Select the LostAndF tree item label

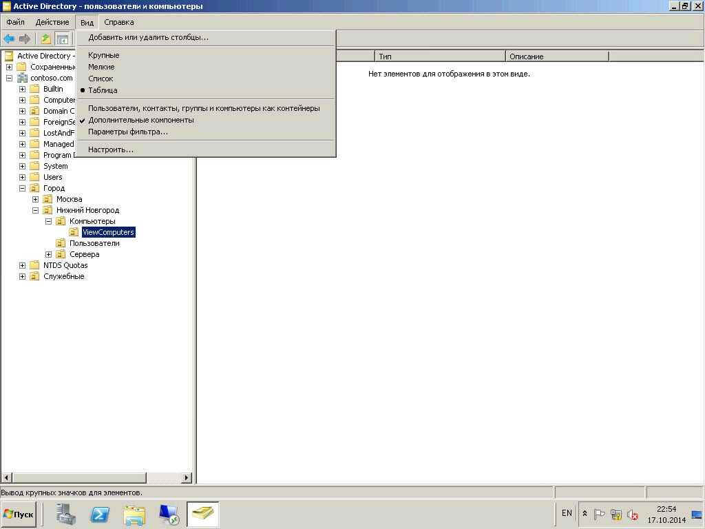click(59, 133)
